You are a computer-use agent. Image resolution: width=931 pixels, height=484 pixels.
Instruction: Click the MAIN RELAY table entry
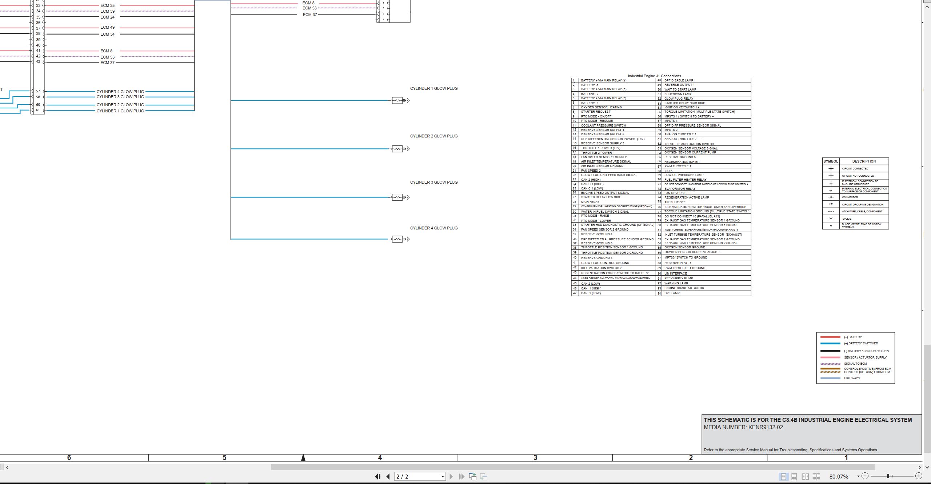click(590, 202)
